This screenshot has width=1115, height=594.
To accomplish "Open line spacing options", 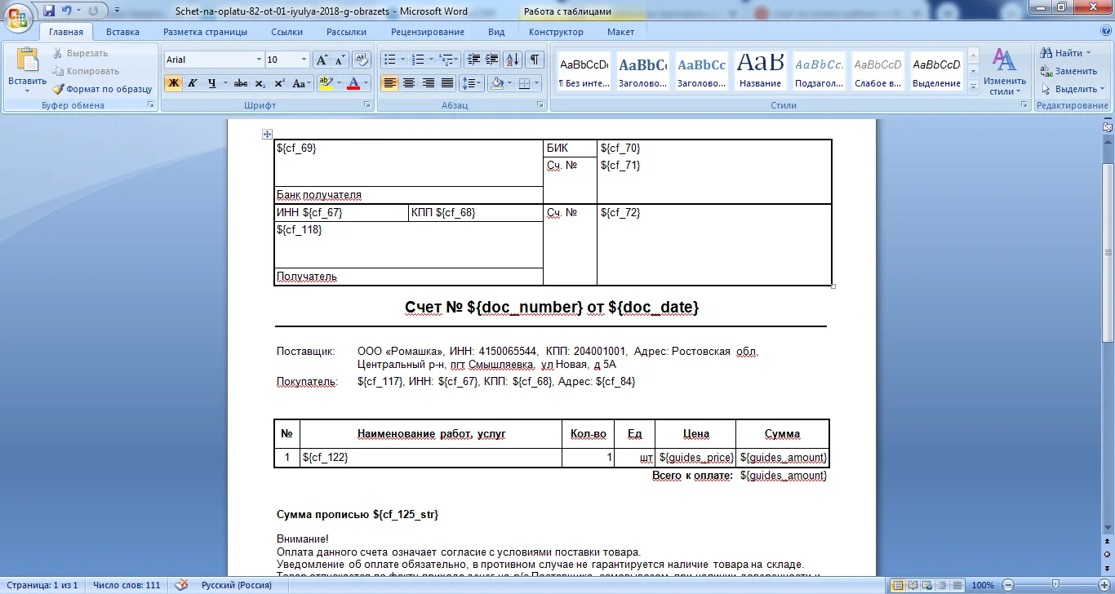I will (473, 83).
